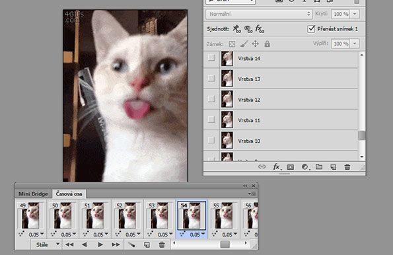The width and height of the screenshot is (393, 255).
Task: Jump to first frame button
Action: pyautogui.click(x=69, y=244)
